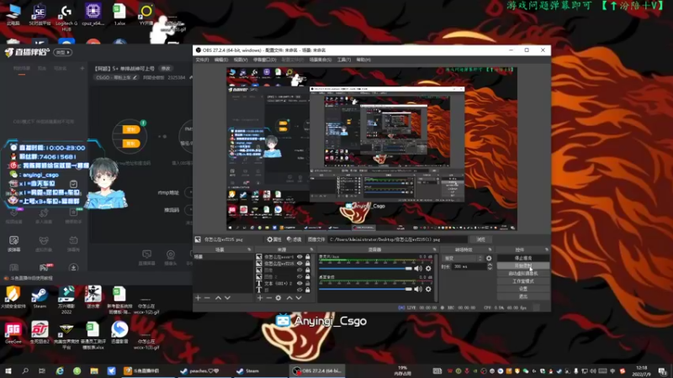Click the pencil edit icon beside CS:GO category
This screenshot has height=378, width=673.
coord(135,77)
